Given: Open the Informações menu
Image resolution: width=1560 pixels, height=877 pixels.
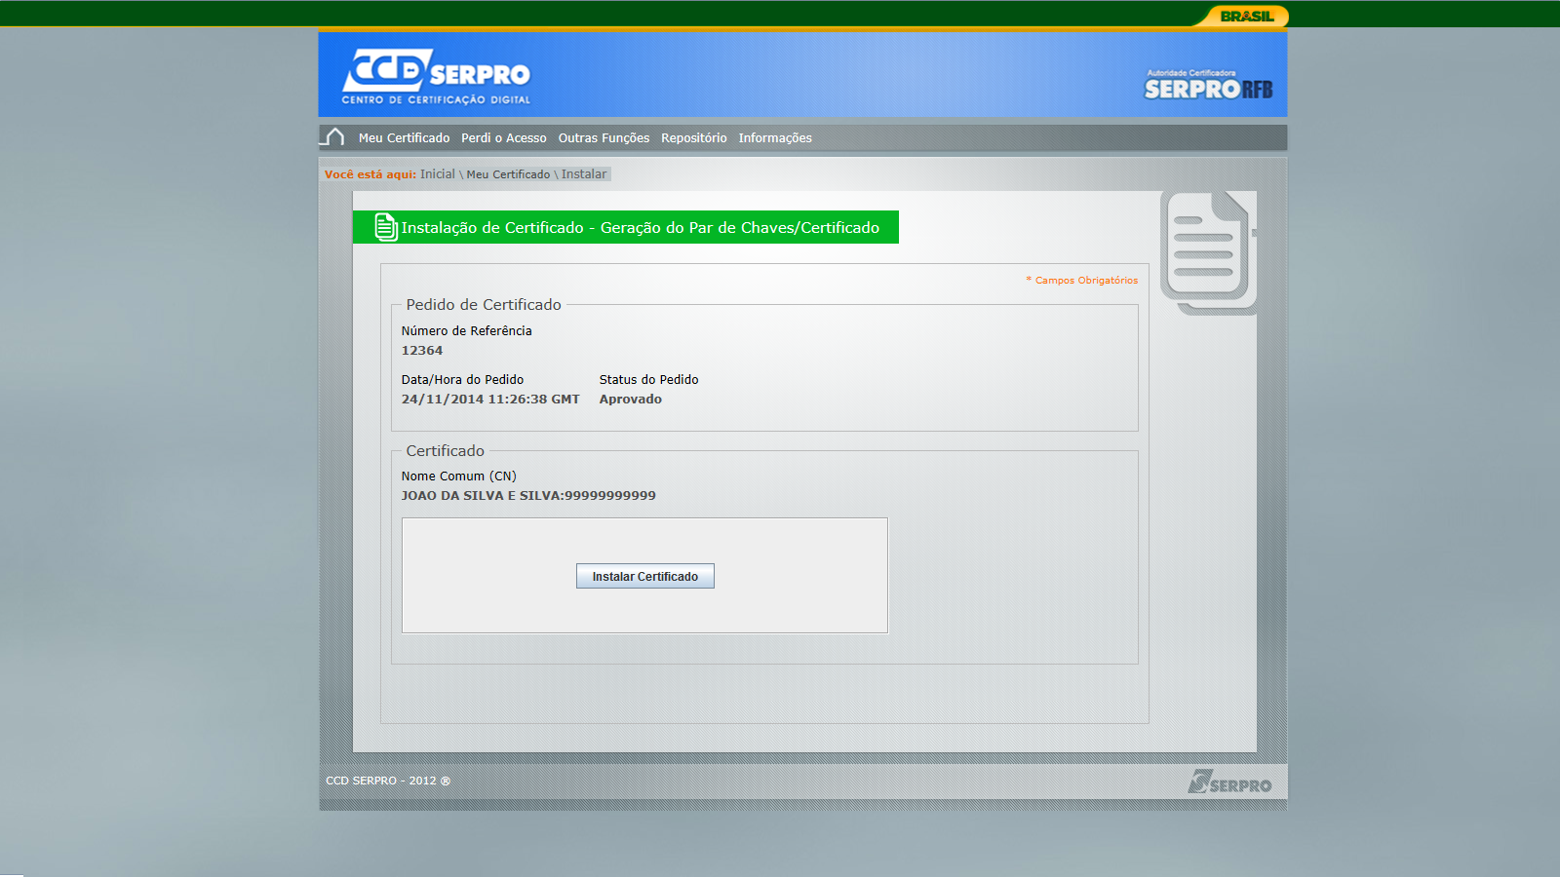Looking at the screenshot, I should [x=775, y=138].
